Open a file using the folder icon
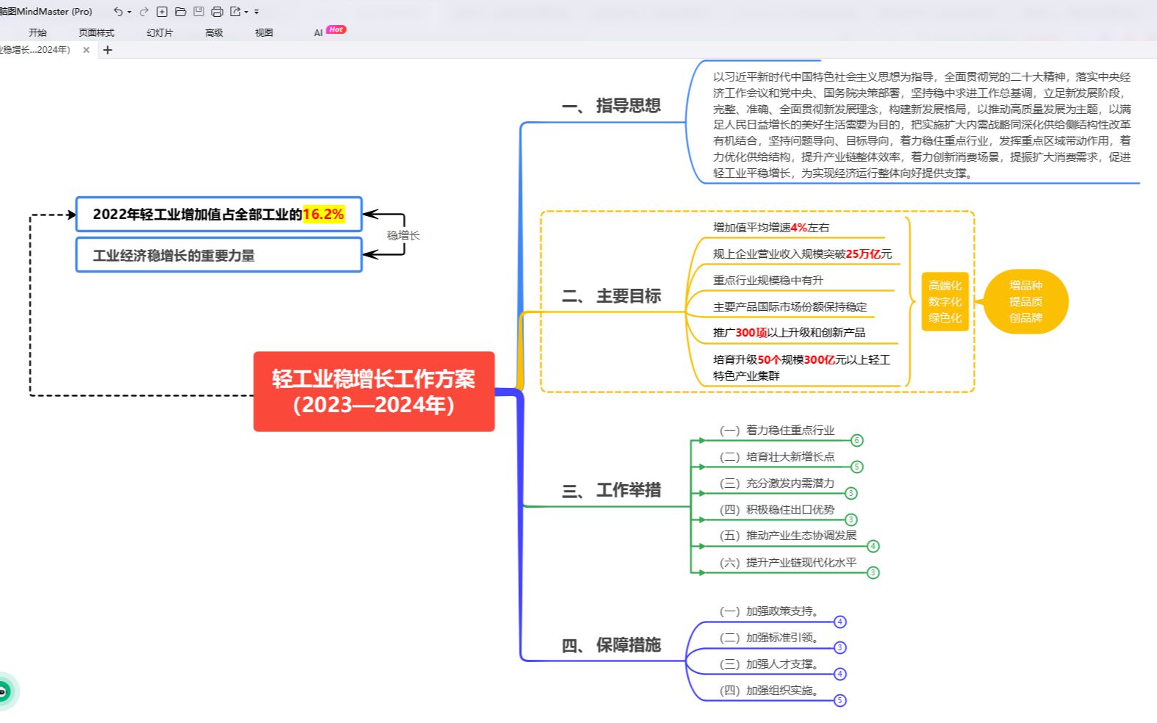Screen dimensions: 1157x723 pyautogui.click(x=180, y=12)
